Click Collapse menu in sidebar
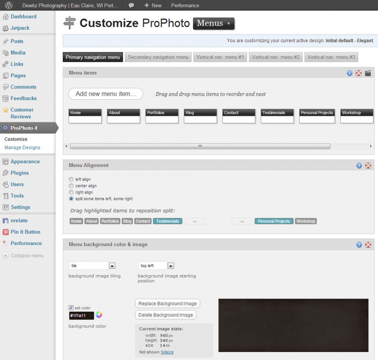378x360 pixels. tap(23, 255)
